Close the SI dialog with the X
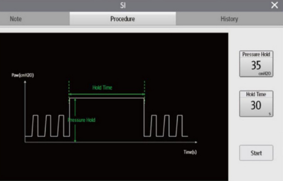 pyautogui.click(x=274, y=5)
